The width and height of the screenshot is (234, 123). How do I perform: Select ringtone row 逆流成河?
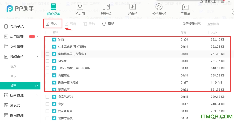tap(137, 90)
